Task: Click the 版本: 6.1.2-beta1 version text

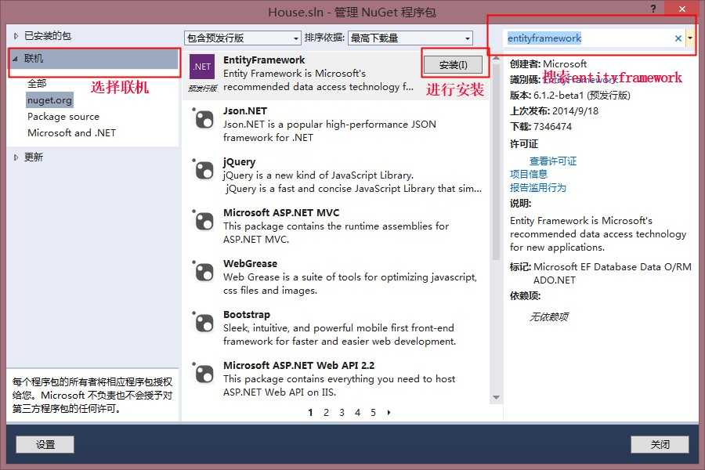Action: (x=569, y=96)
